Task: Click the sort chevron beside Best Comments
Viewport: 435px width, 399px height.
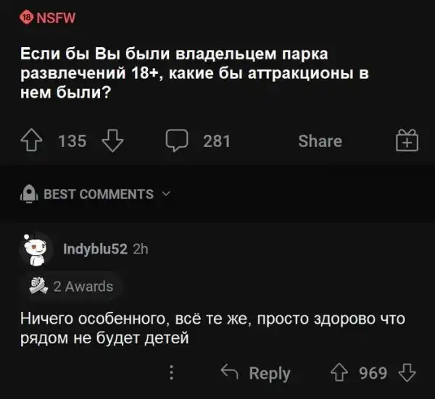Action: click(x=165, y=193)
